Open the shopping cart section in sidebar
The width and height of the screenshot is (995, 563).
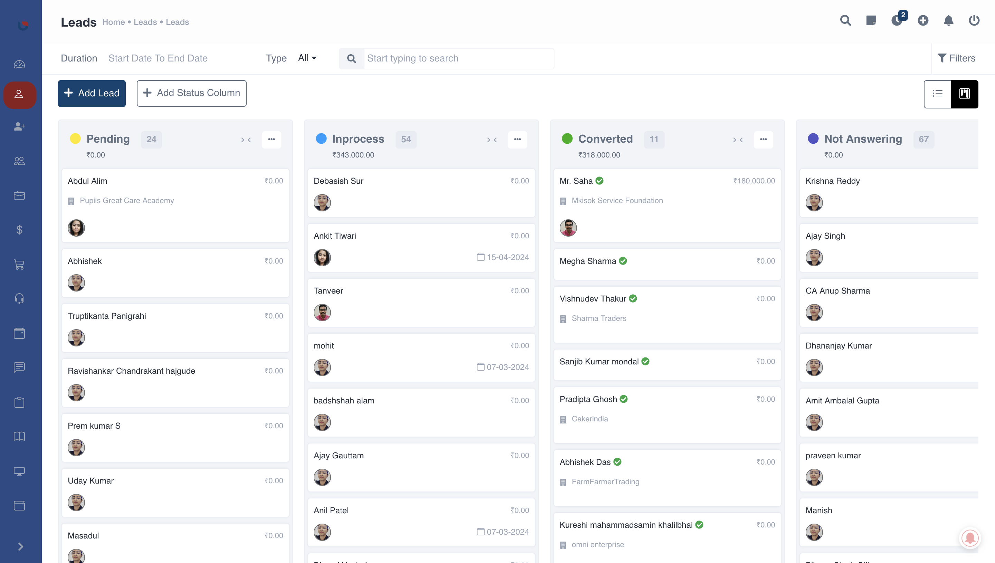(19, 265)
